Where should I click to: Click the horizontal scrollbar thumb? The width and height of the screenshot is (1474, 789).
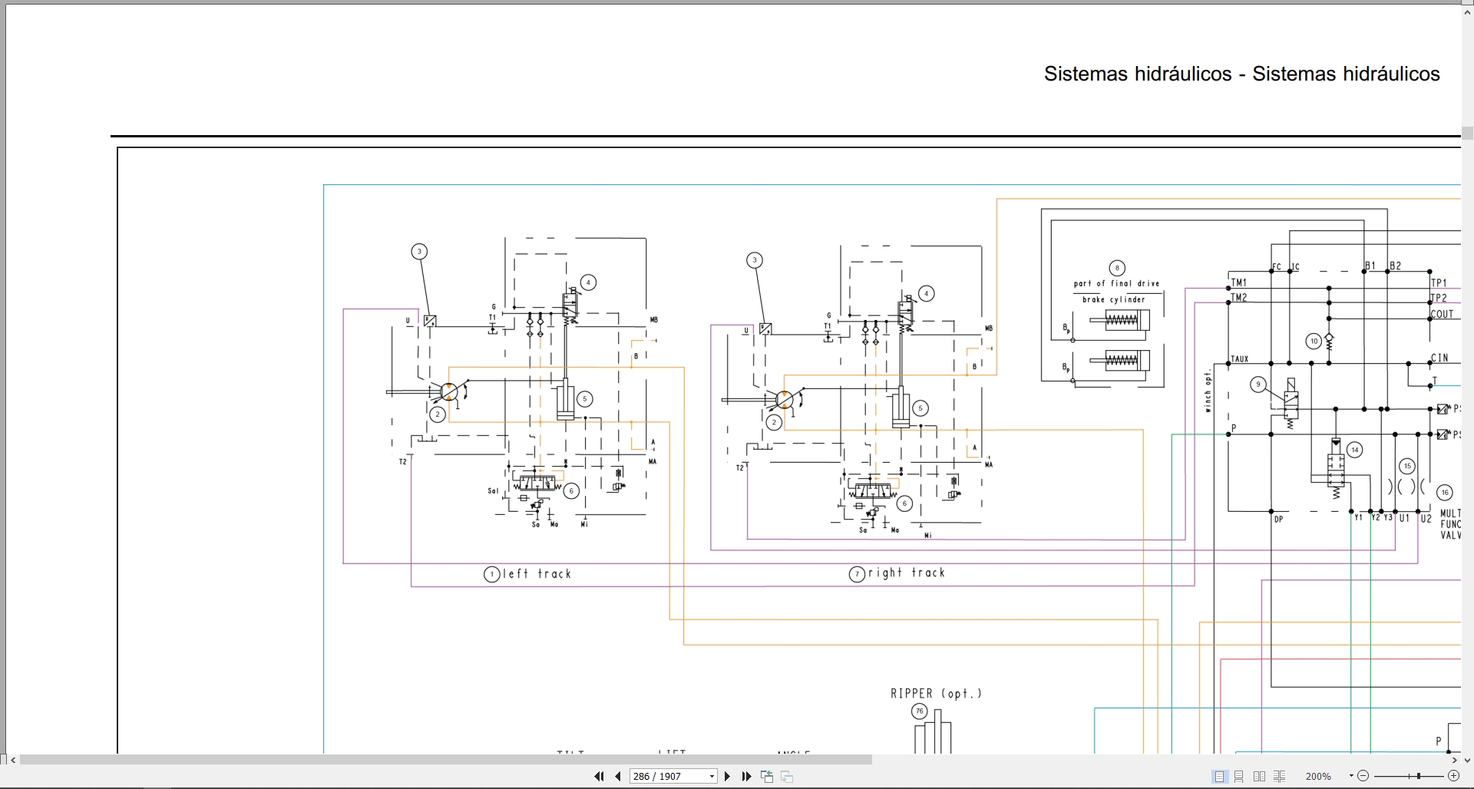point(445,760)
